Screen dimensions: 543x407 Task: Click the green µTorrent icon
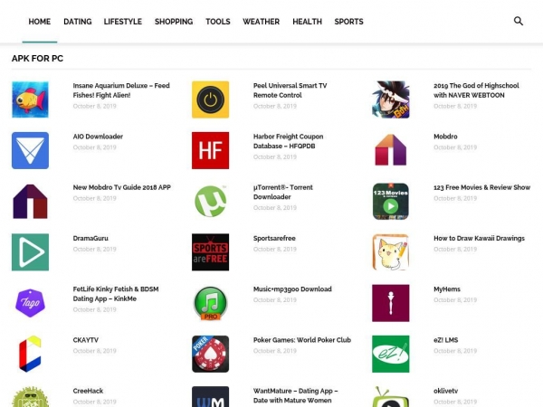pyautogui.click(x=210, y=202)
